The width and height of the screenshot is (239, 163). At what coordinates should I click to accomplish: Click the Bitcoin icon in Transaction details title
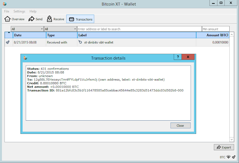pyautogui.click(x=25, y=58)
